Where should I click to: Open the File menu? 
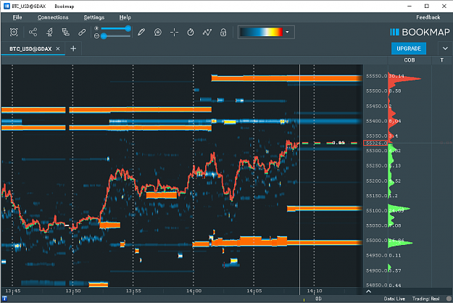17,17
